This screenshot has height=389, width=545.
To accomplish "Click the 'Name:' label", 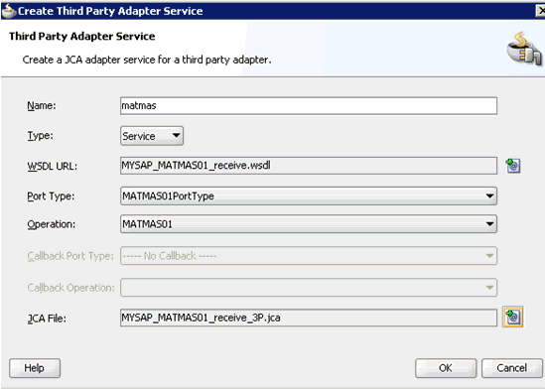I will tap(42, 105).
